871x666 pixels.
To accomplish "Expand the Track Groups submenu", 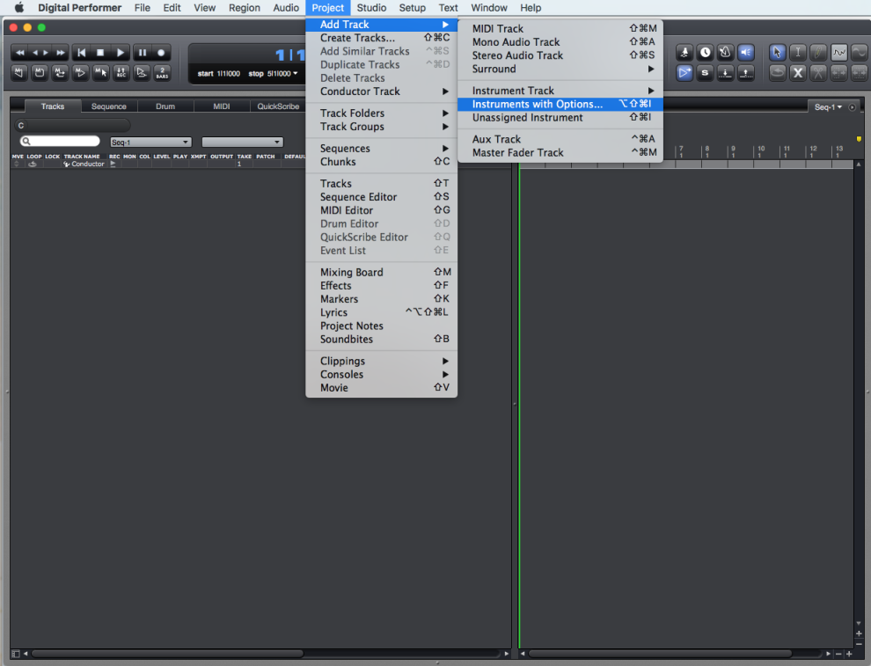I will pyautogui.click(x=382, y=127).
